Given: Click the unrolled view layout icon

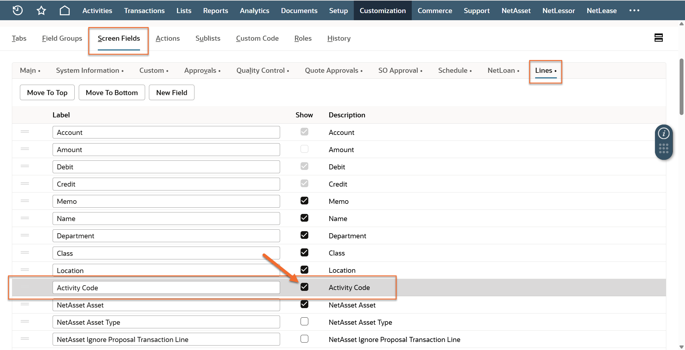Looking at the screenshot, I should (659, 38).
